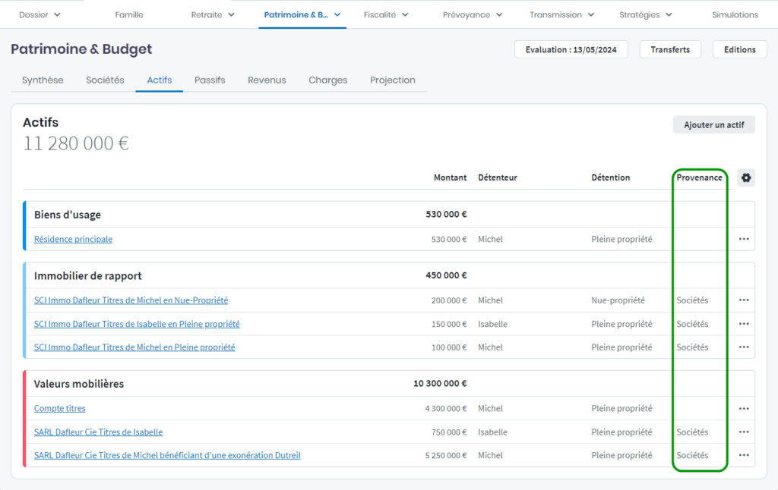This screenshot has width=778, height=490.
Task: Expand the Fiscalité dropdown menu
Action: point(386,14)
